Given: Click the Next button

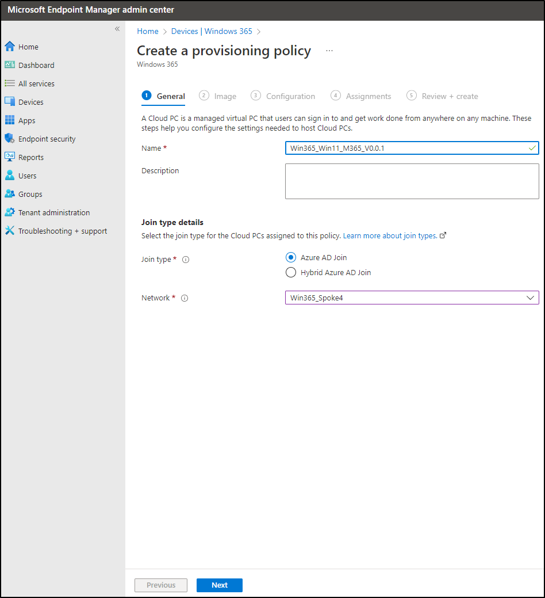Looking at the screenshot, I should (220, 585).
